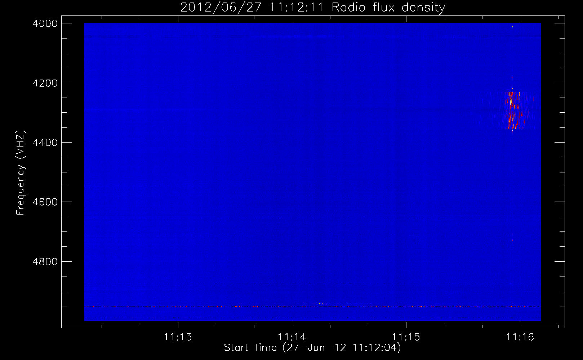Select the 4600 frequency tick label
This screenshot has height=360, width=583.
tap(45, 202)
